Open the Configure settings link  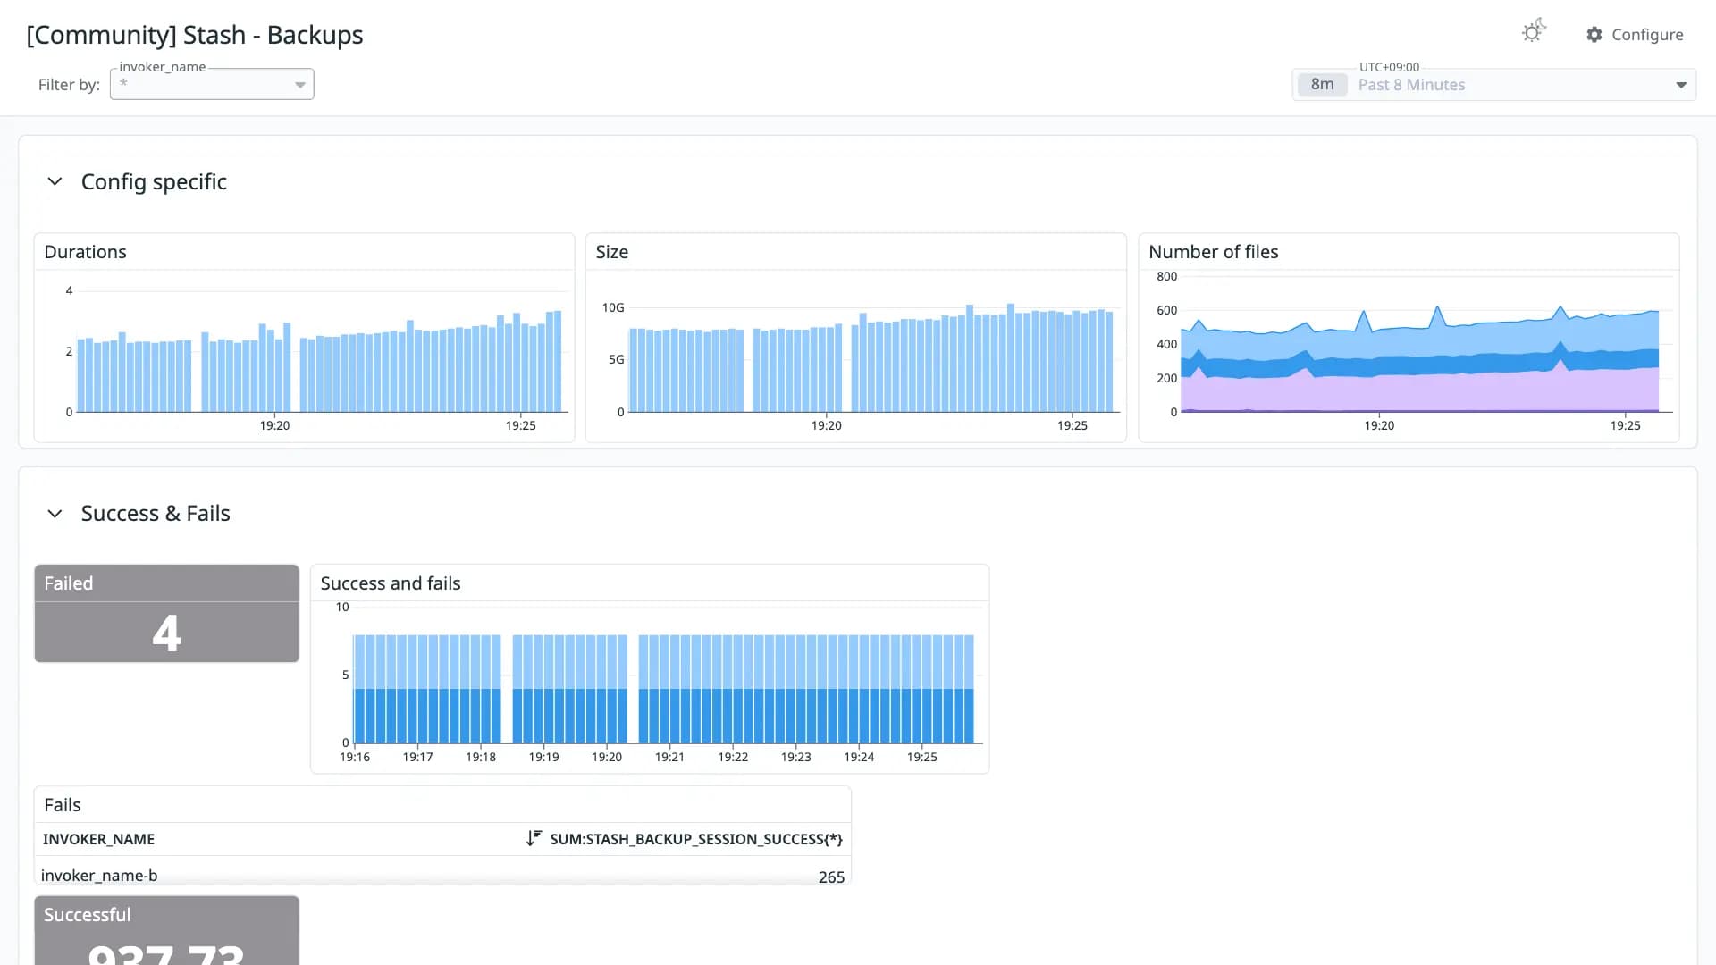point(1635,35)
